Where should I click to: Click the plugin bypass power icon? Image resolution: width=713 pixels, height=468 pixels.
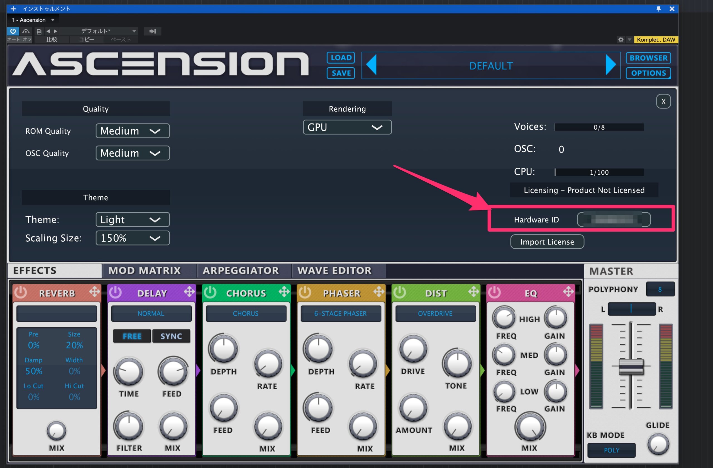(13, 31)
